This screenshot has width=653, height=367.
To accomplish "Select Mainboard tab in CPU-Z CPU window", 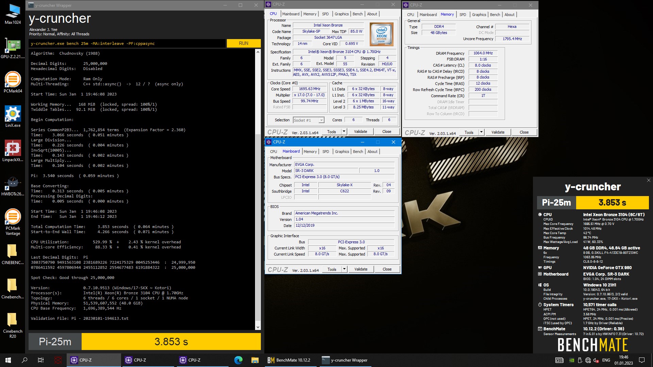I will point(291,14).
